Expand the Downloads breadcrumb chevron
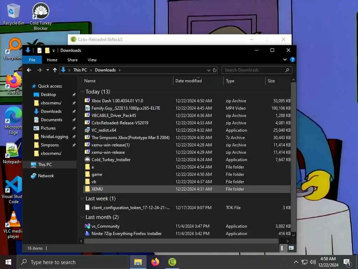 (120, 70)
